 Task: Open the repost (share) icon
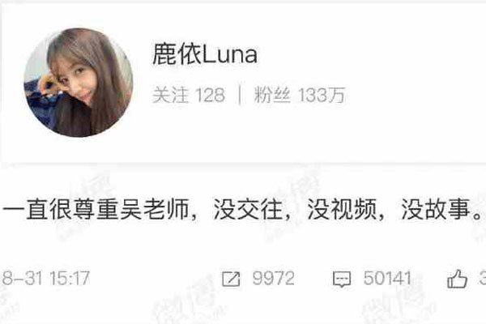click(x=231, y=279)
